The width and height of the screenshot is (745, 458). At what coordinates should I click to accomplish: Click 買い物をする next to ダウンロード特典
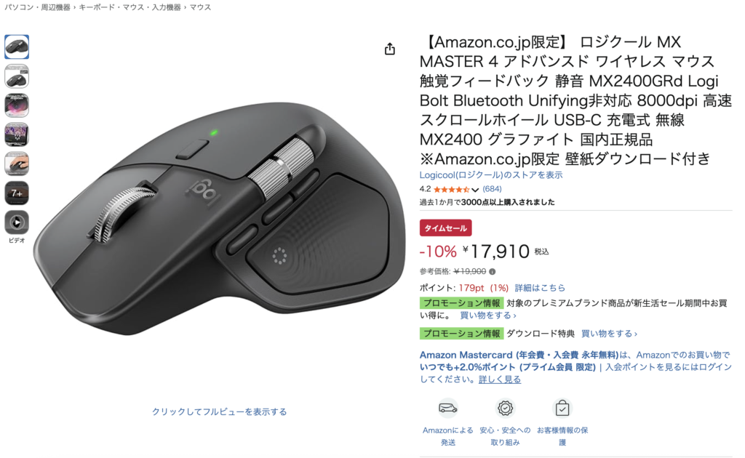(x=609, y=334)
